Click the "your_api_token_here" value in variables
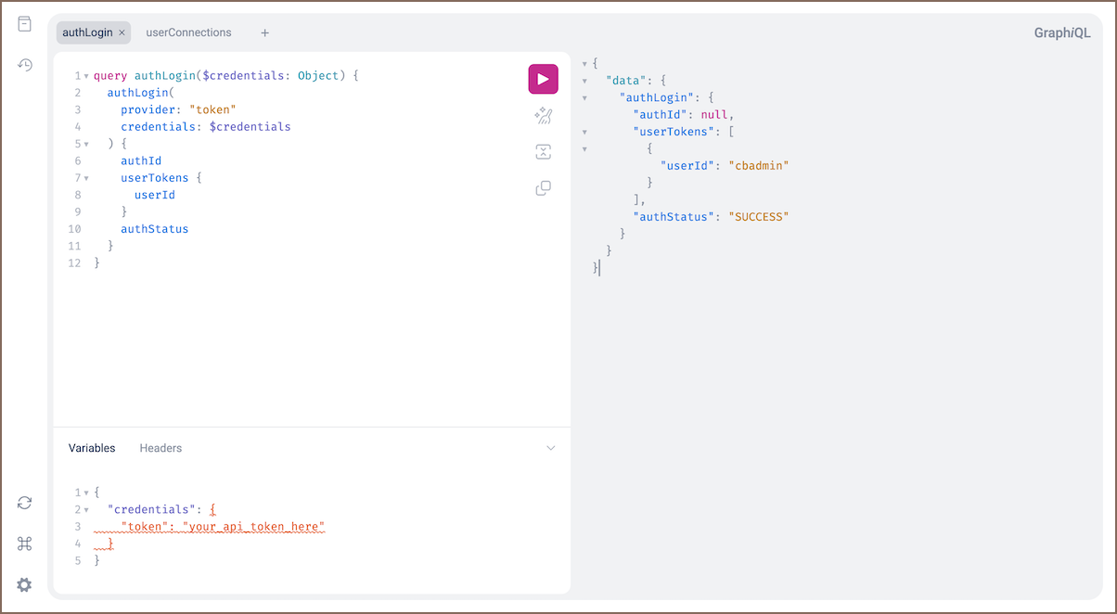Viewport: 1117px width, 614px height. click(x=253, y=527)
